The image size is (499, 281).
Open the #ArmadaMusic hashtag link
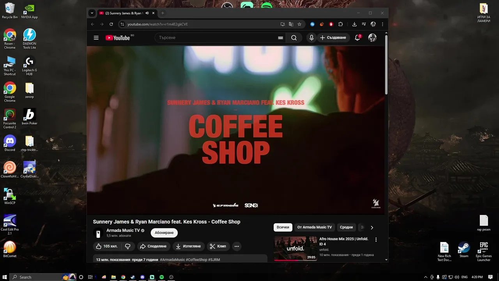pyautogui.click(x=172, y=260)
